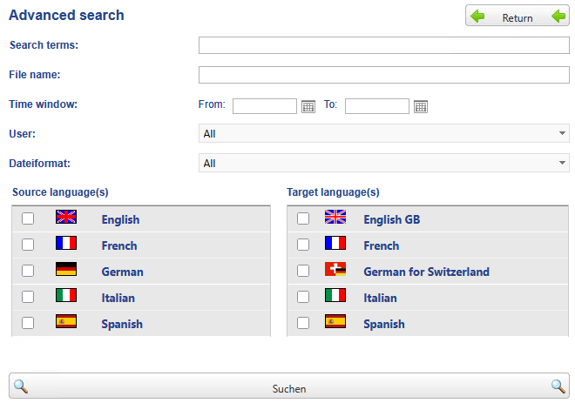Click the Swiss flag in target languages
Viewport: 575px width, 403px height.
[335, 270]
